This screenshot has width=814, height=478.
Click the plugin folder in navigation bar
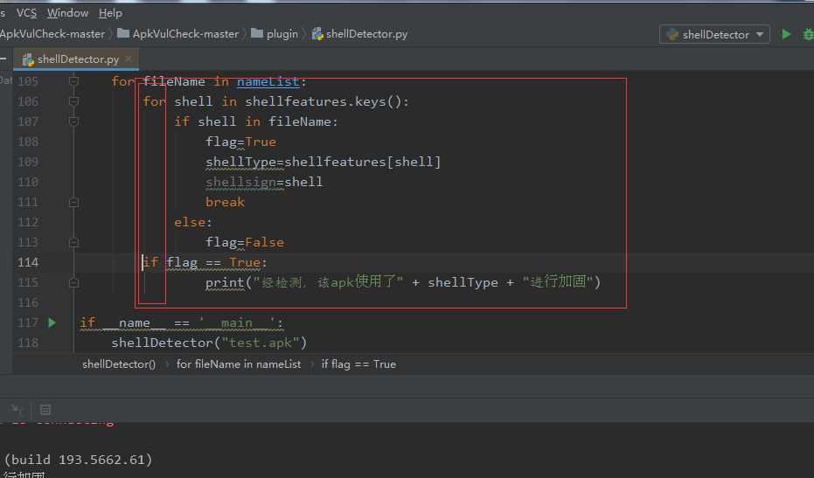(275, 34)
